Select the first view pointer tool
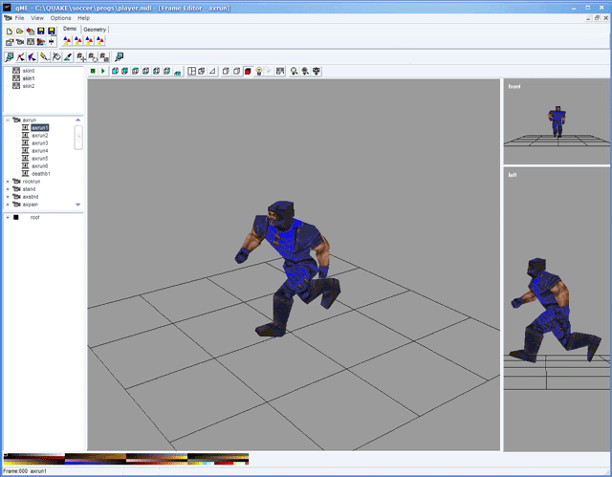This screenshot has width=612, height=477. coord(10,57)
